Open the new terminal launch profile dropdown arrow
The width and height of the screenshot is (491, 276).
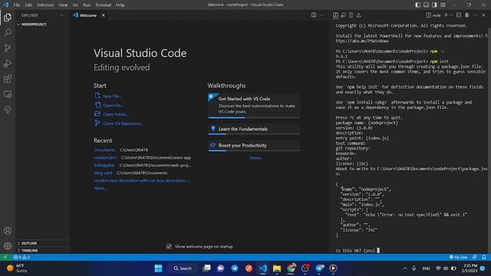(451, 15)
